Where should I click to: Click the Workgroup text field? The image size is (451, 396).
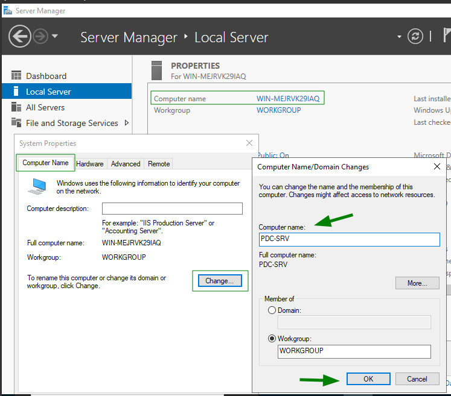[x=354, y=351]
